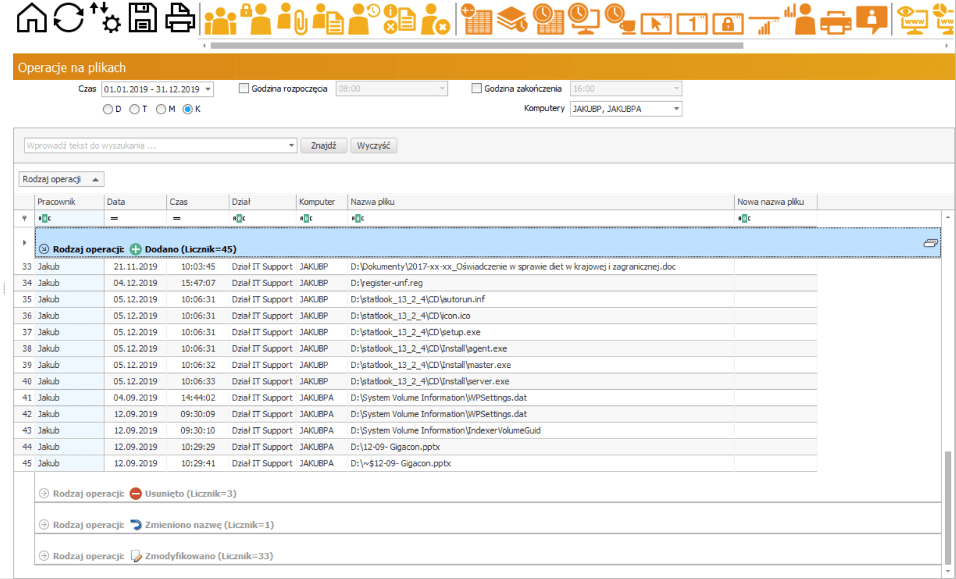Enable the Godzina zakończenia checkbox
The width and height of the screenshot is (956, 579).
tap(476, 89)
